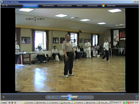Click the video seek progress bar
This screenshot has width=139, height=104.
click(63, 94)
